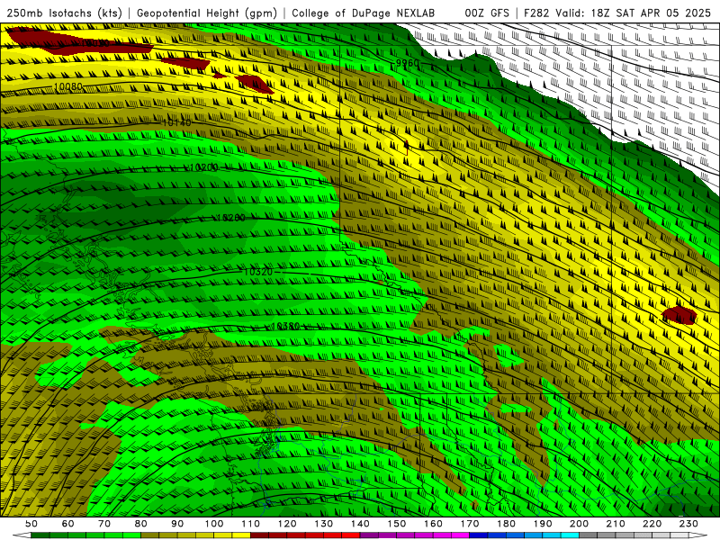Select the 10320 contour label

[257, 272]
